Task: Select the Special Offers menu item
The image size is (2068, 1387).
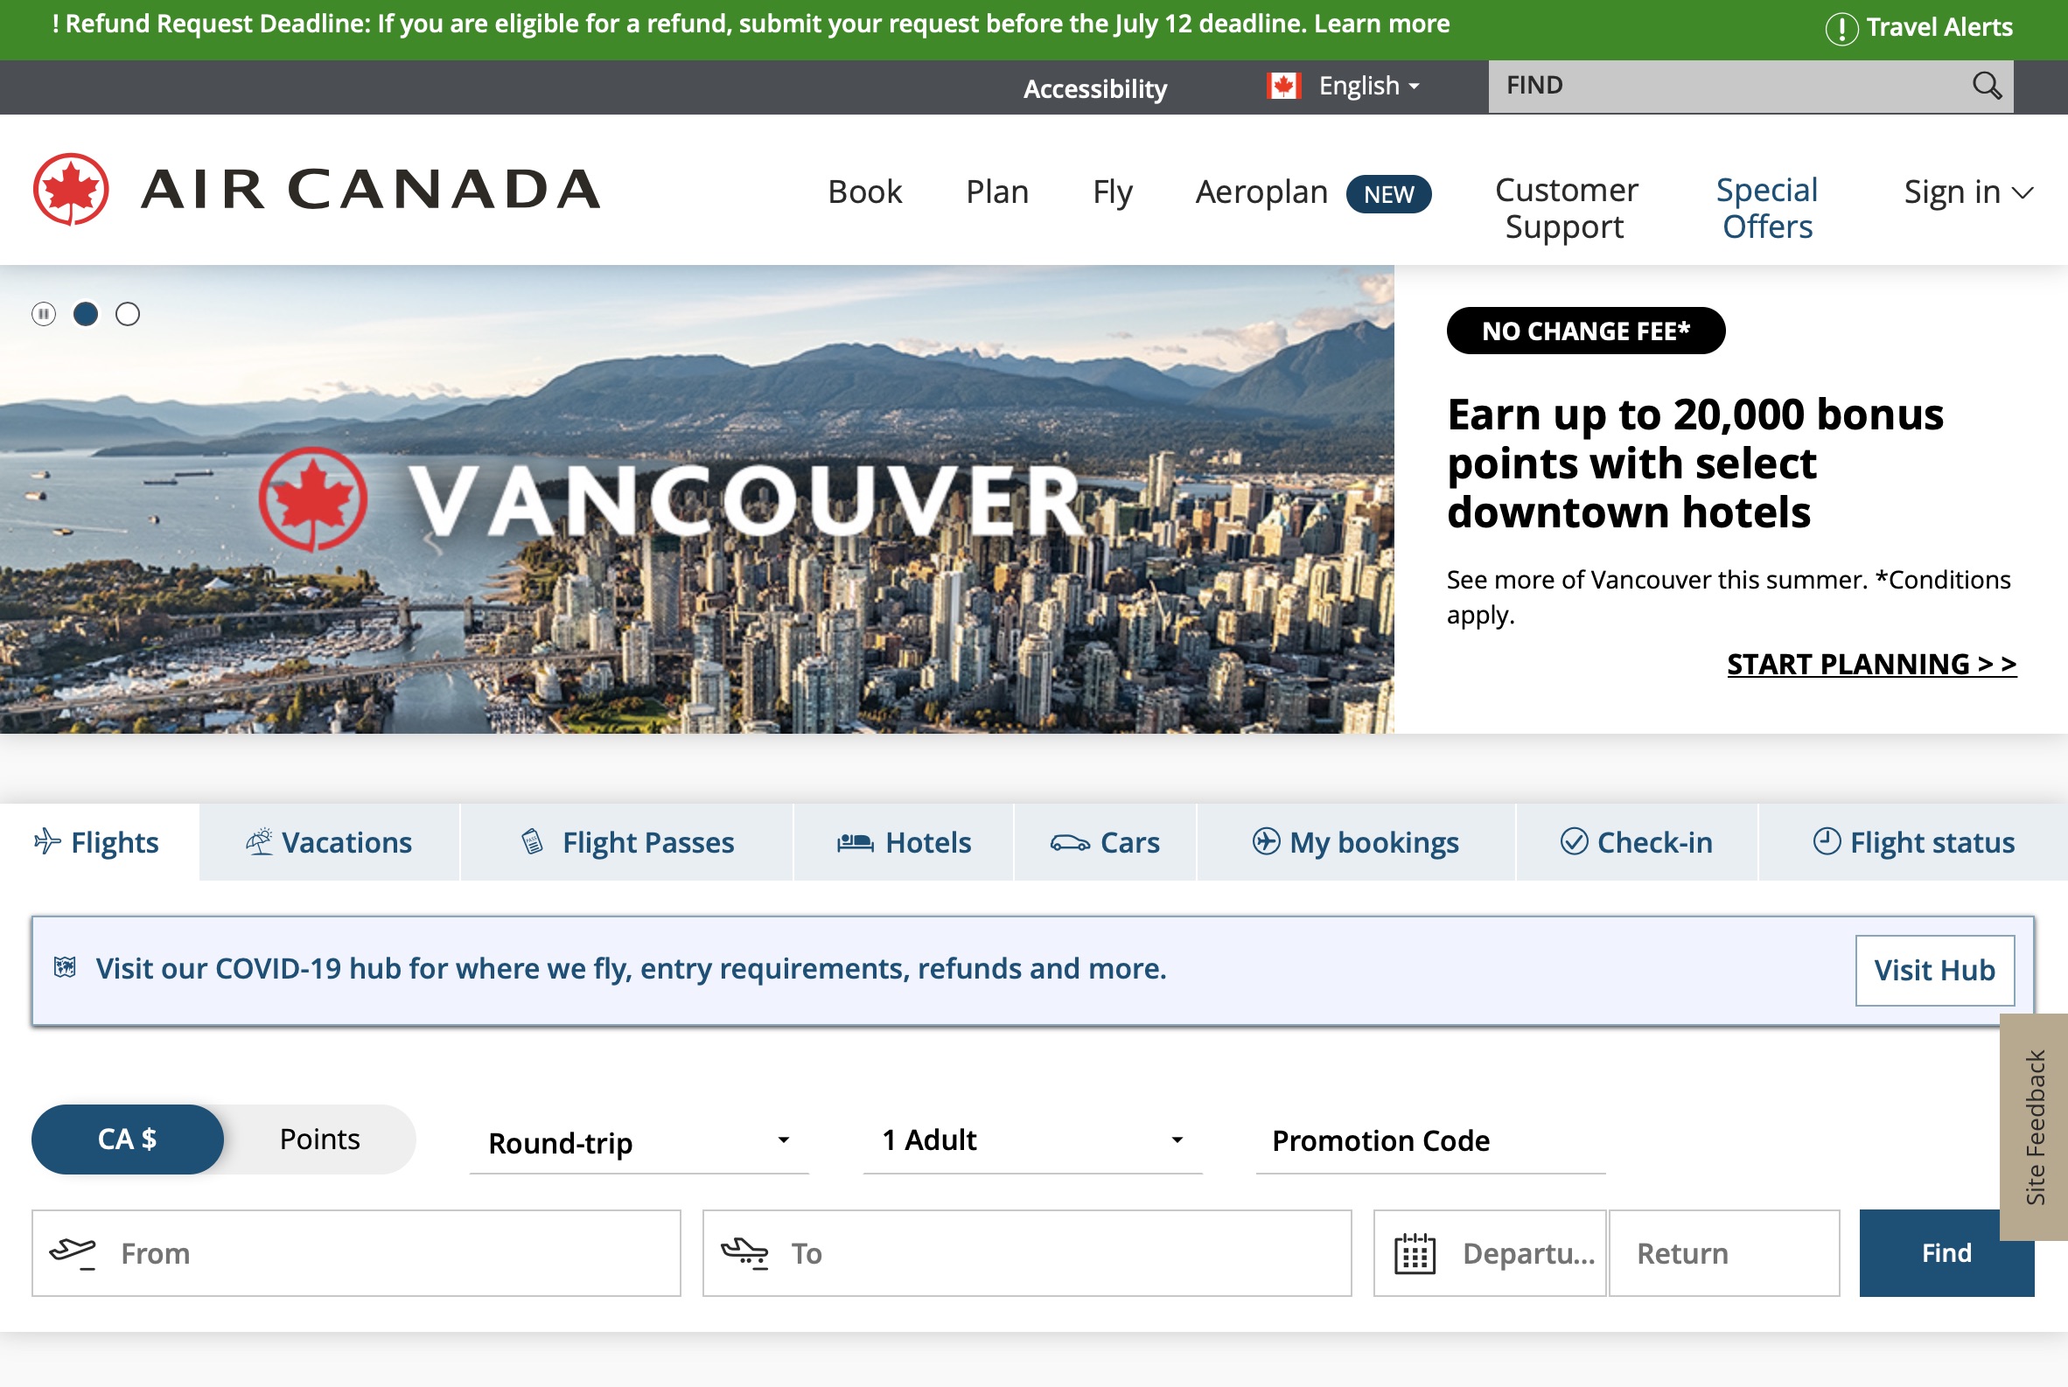Action: click(x=1768, y=207)
